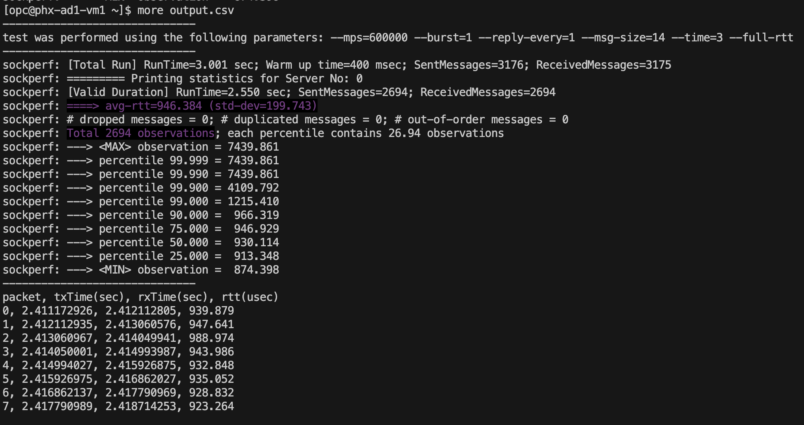
Task: Click the --mps=600000 parameter
Action: tap(369, 38)
